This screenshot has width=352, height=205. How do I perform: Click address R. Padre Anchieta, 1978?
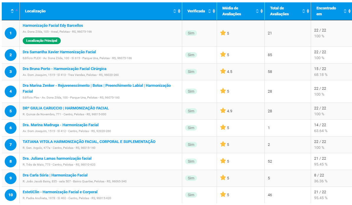pyautogui.click(x=67, y=198)
